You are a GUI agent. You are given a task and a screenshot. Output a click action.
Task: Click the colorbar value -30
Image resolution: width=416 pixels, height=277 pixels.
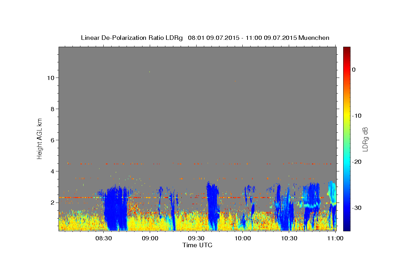[x=357, y=208]
